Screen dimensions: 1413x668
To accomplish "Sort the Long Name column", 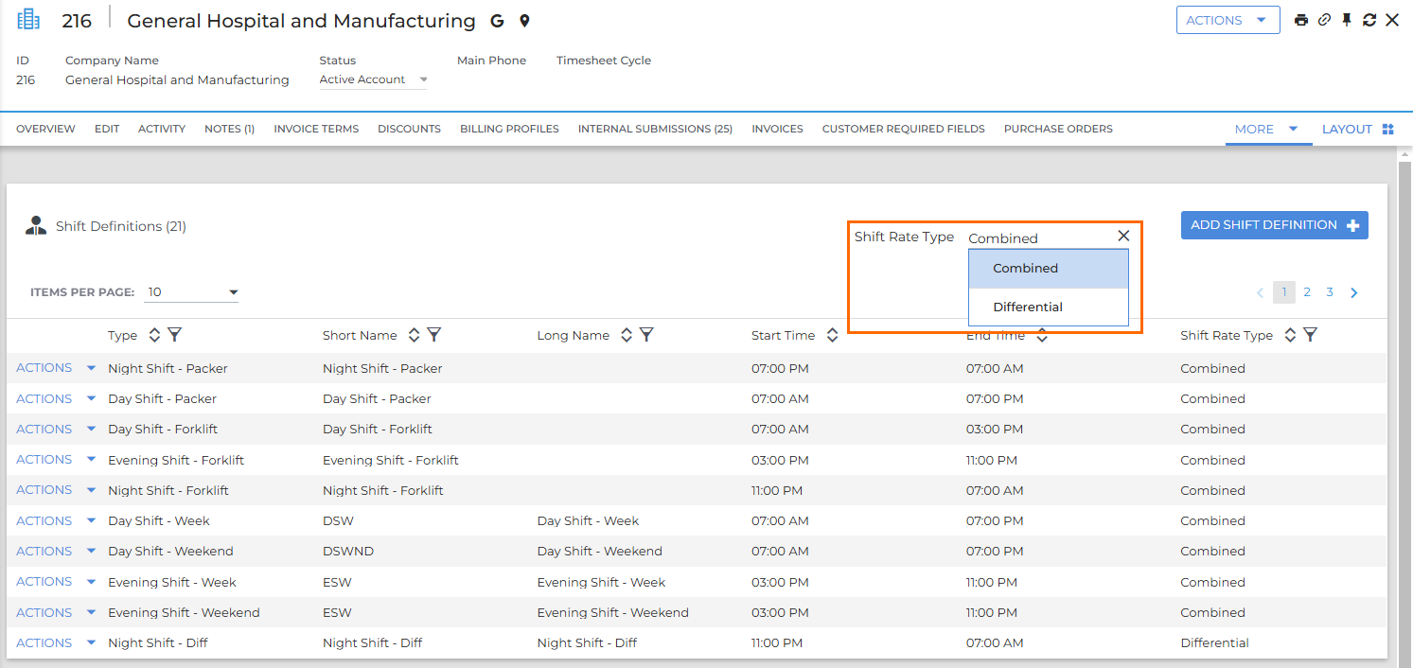I will pos(626,335).
